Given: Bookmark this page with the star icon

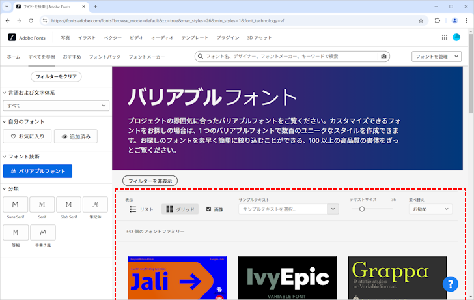Looking at the screenshot, I should pos(421,21).
